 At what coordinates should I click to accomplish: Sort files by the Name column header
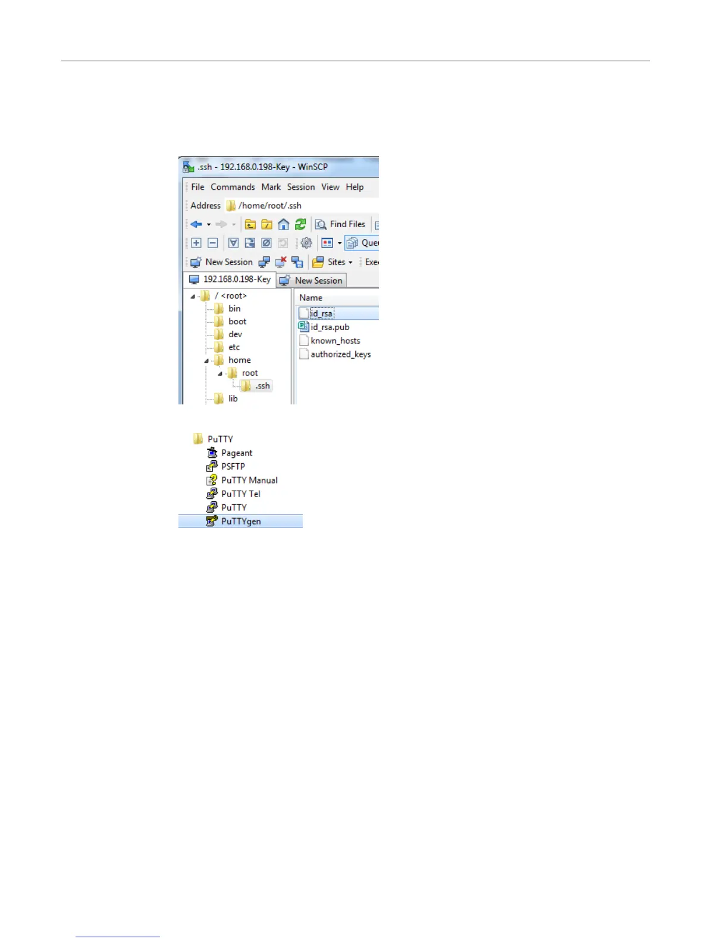337,297
